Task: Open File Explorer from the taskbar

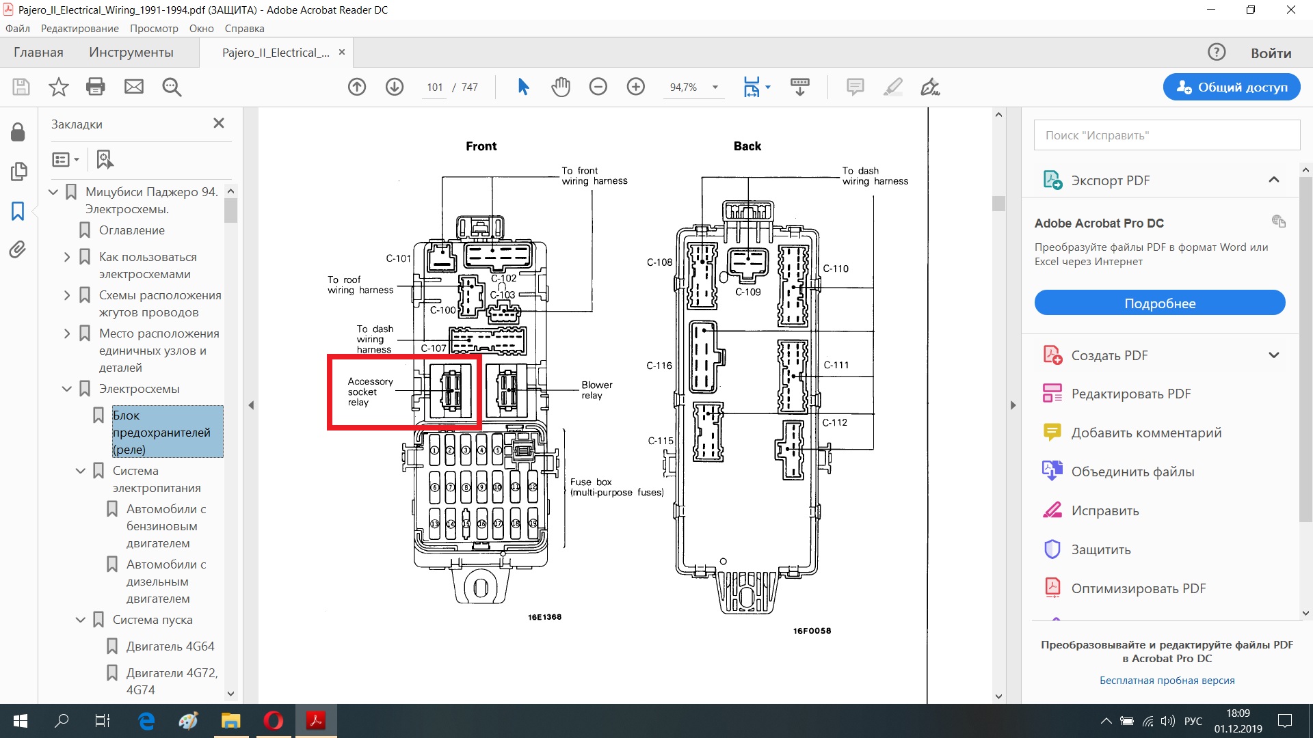Action: pos(230,721)
